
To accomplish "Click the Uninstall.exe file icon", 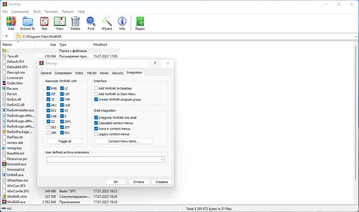I will point(4,164).
